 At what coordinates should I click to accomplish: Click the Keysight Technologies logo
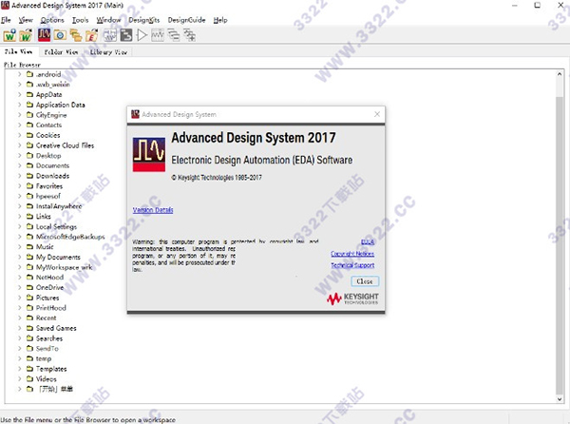[352, 299]
